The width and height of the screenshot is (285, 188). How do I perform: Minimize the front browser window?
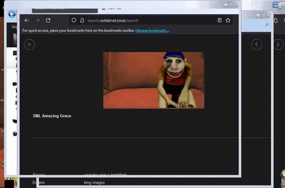226,5
